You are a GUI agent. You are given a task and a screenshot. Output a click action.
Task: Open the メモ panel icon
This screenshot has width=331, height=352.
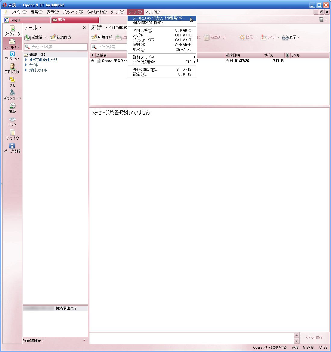coord(12,79)
